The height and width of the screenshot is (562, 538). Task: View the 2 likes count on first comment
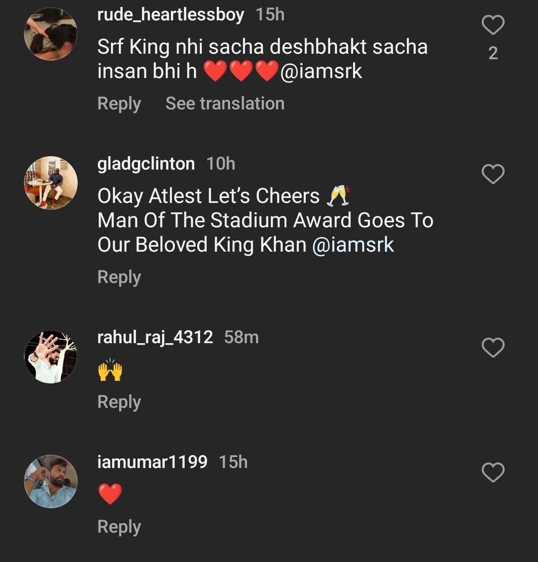pos(493,53)
